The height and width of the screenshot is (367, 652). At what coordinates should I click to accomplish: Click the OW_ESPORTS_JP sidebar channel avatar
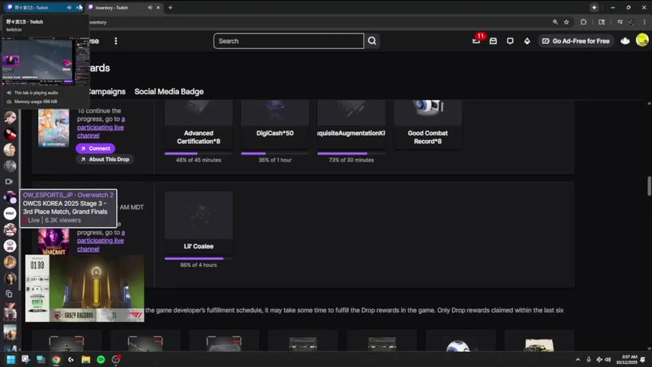coord(10,197)
